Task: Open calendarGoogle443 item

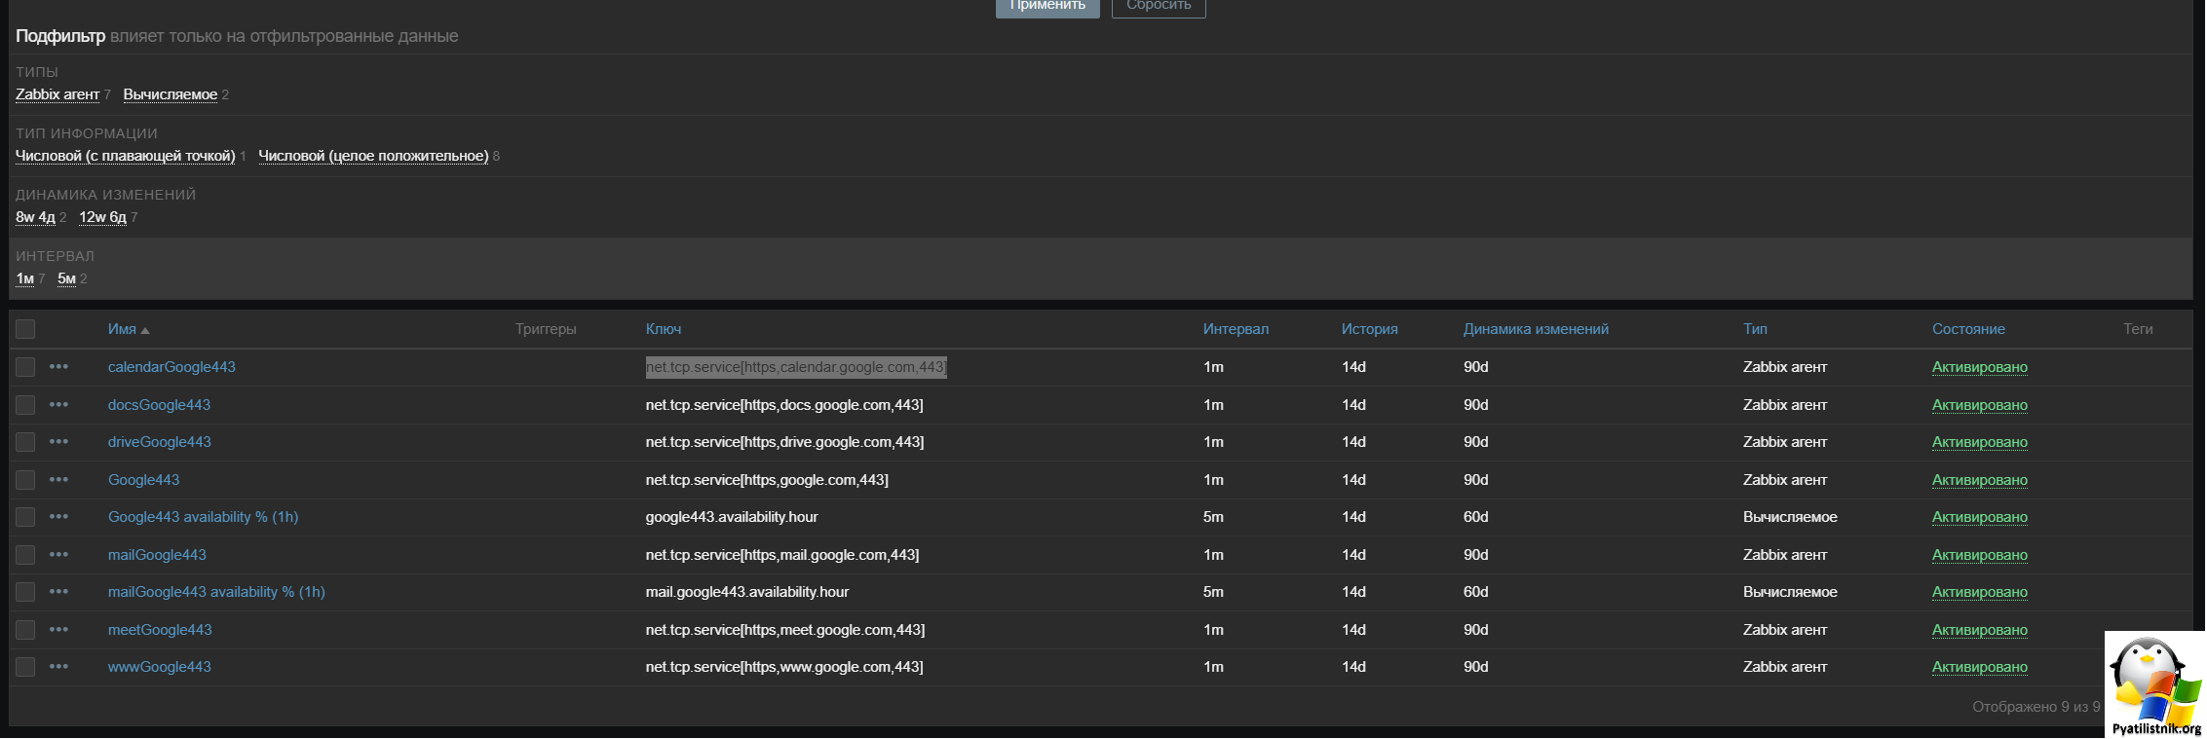Action: point(171,367)
